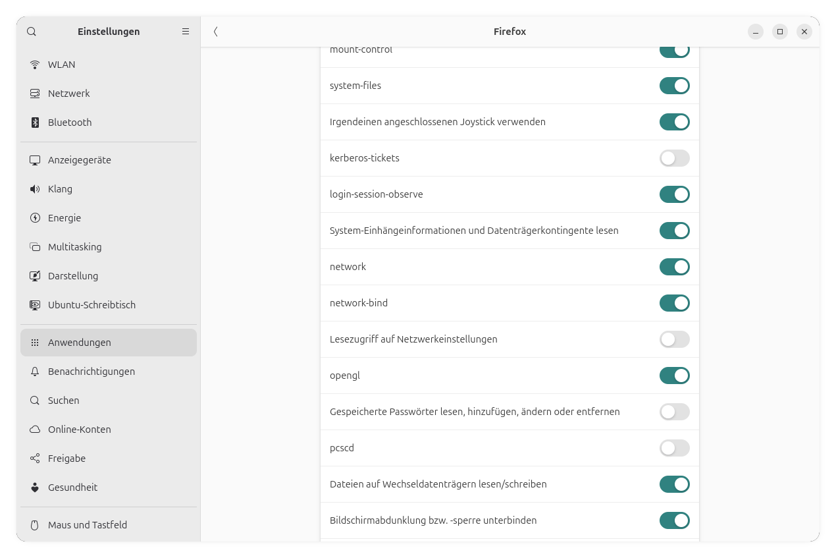Disable joystick usage permission switch
Screen dimensions: 836x558
[674, 122]
